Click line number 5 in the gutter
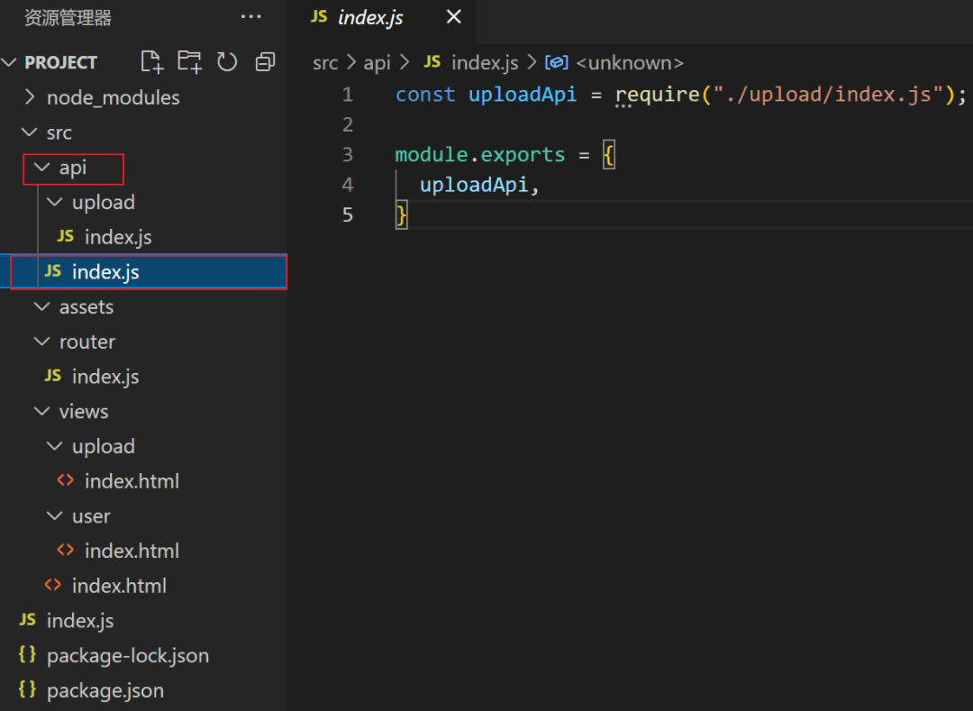973x711 pixels. pos(348,214)
